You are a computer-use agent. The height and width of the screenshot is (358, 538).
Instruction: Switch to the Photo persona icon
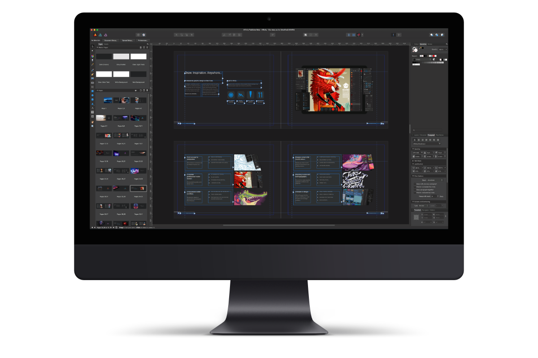coord(105,35)
